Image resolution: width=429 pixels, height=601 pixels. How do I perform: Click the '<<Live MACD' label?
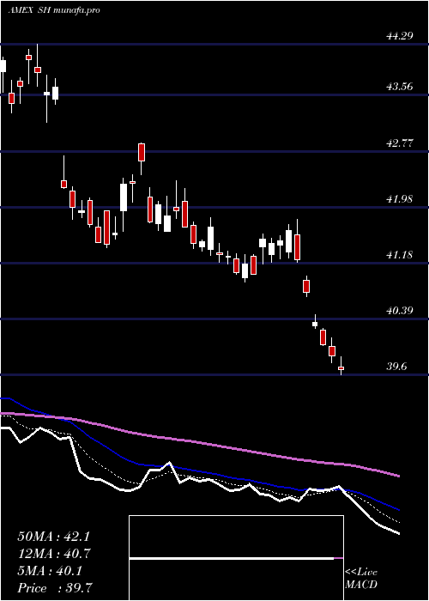[361, 579]
